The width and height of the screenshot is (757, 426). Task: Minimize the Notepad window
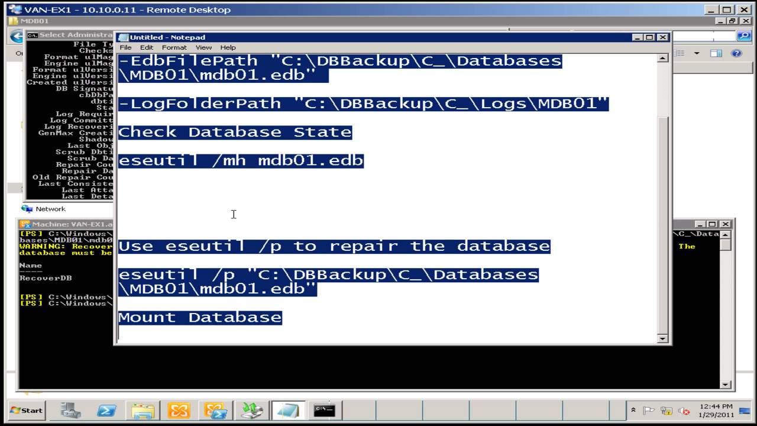click(x=637, y=37)
